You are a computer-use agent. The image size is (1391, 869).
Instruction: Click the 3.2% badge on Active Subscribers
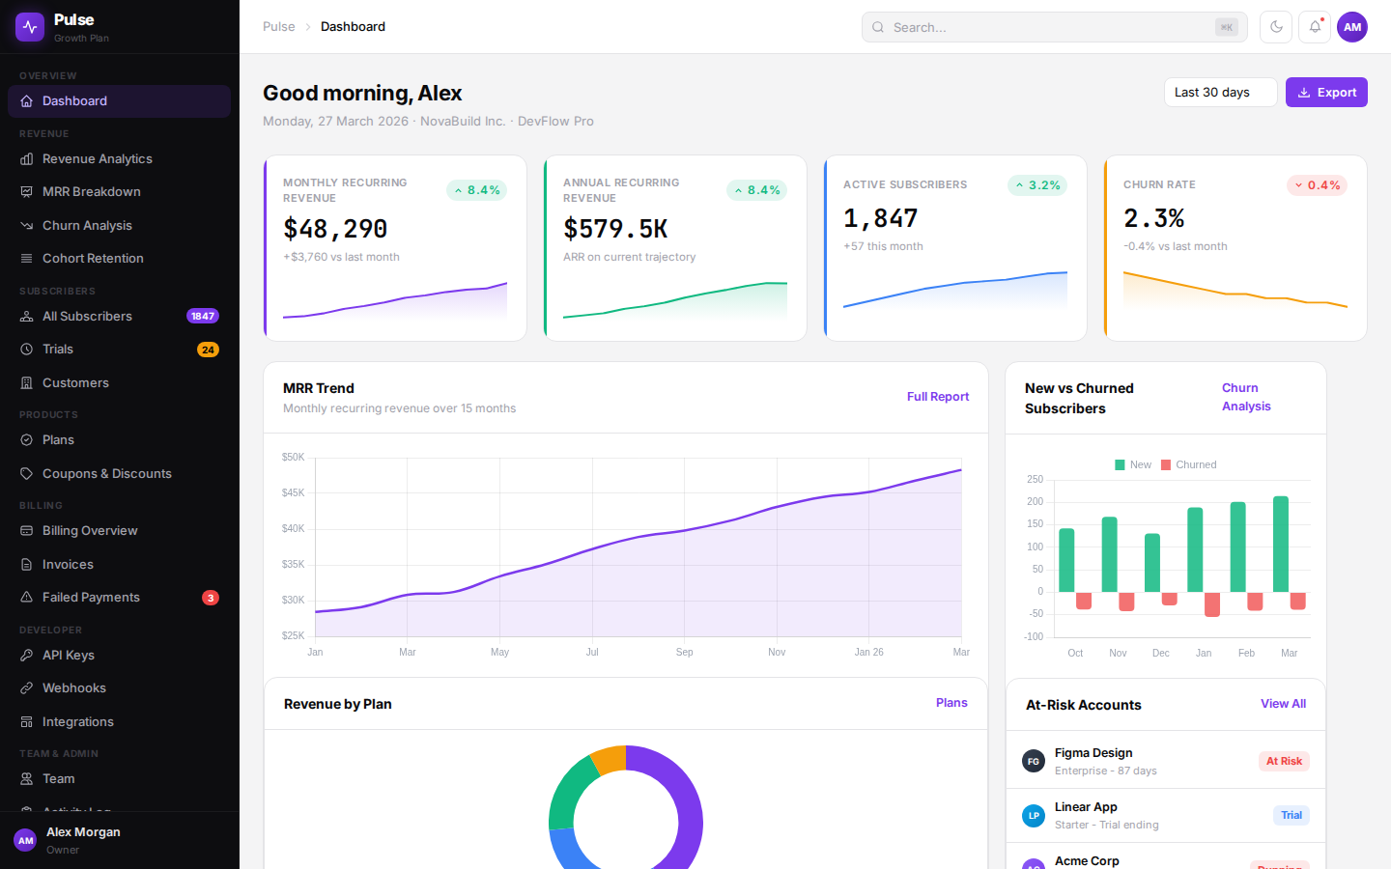(1037, 185)
